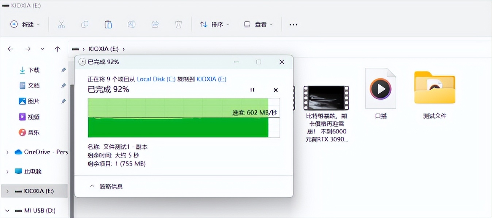Open the 查看 dropdown
The image size is (492, 218).
258,24
